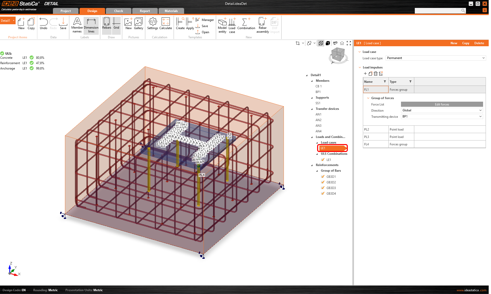Open the Materials tab

(x=171, y=11)
